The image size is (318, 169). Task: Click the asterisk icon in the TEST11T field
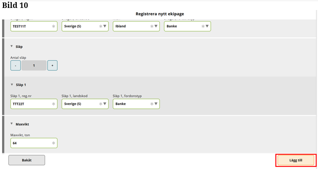pos(53,26)
